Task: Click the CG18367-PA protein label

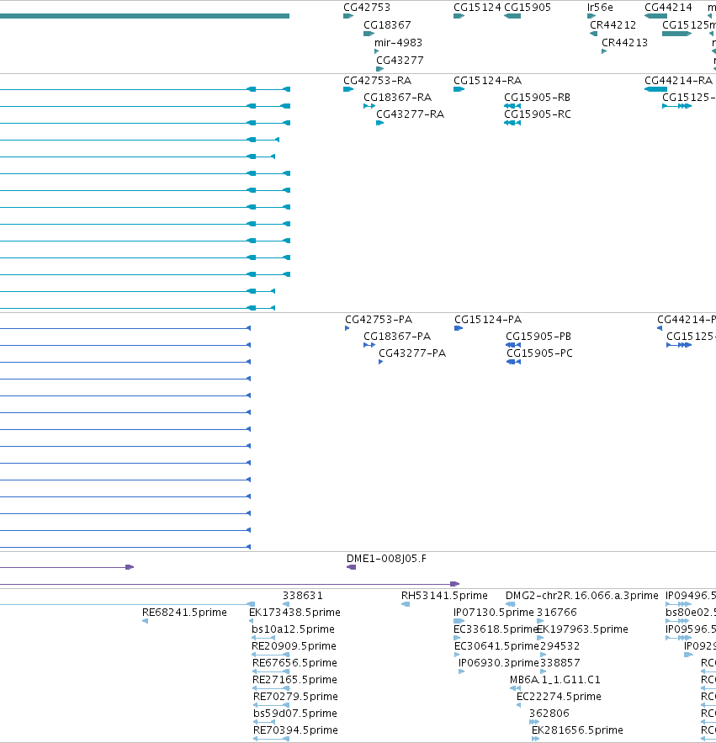Action: (x=397, y=337)
